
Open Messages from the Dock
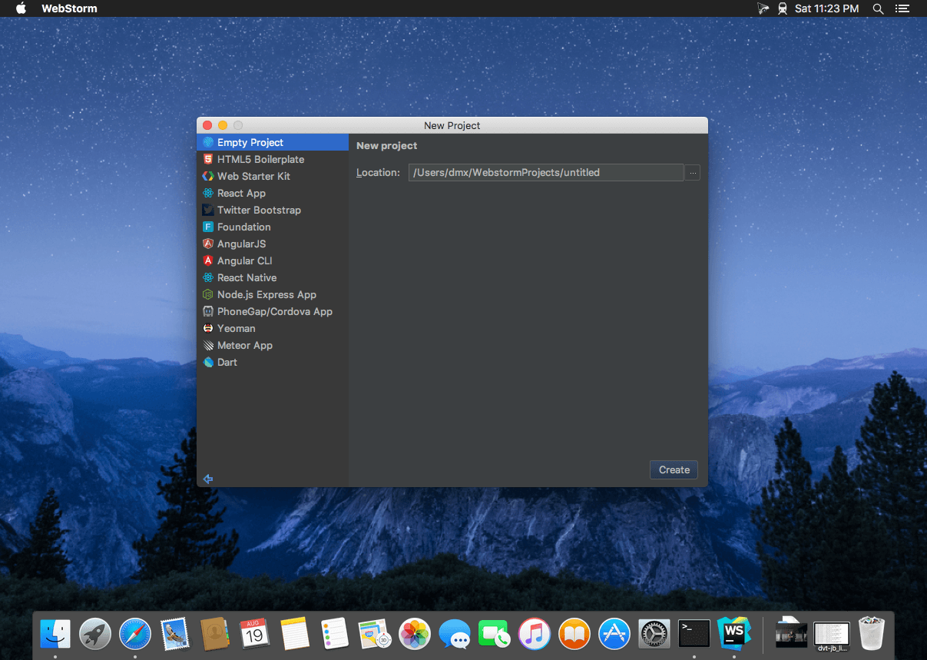click(455, 633)
